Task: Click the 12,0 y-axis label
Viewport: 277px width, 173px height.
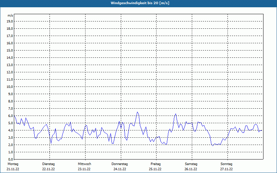Action: pos(10,72)
